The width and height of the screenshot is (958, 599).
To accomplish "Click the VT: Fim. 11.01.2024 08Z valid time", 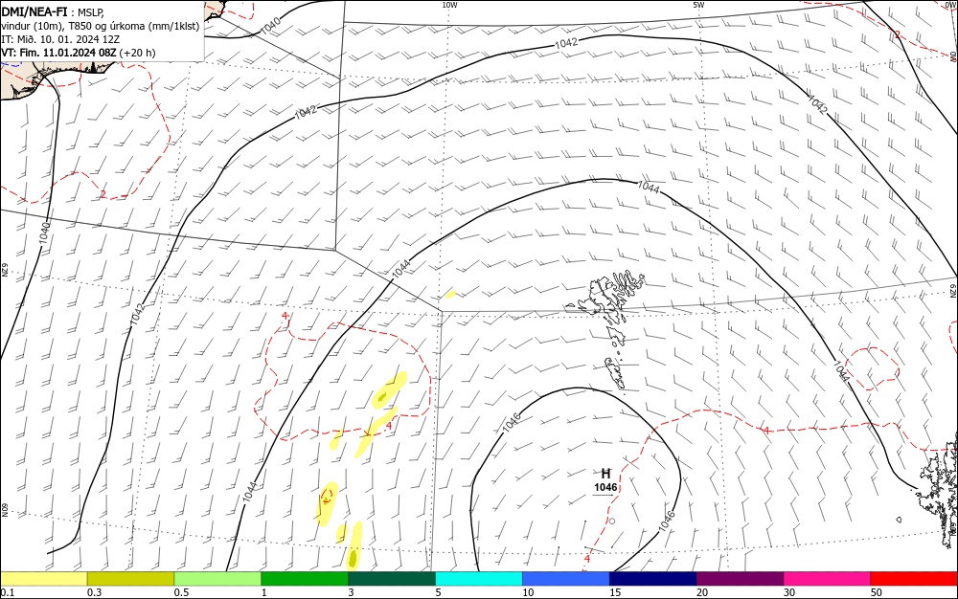I will tap(58, 53).
